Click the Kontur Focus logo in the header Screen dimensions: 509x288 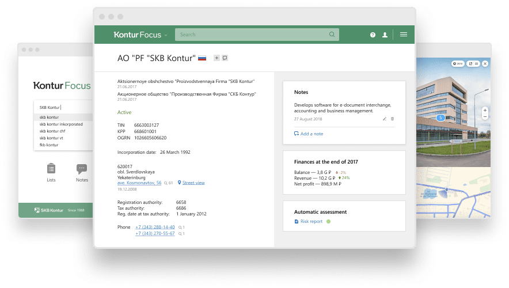point(137,35)
